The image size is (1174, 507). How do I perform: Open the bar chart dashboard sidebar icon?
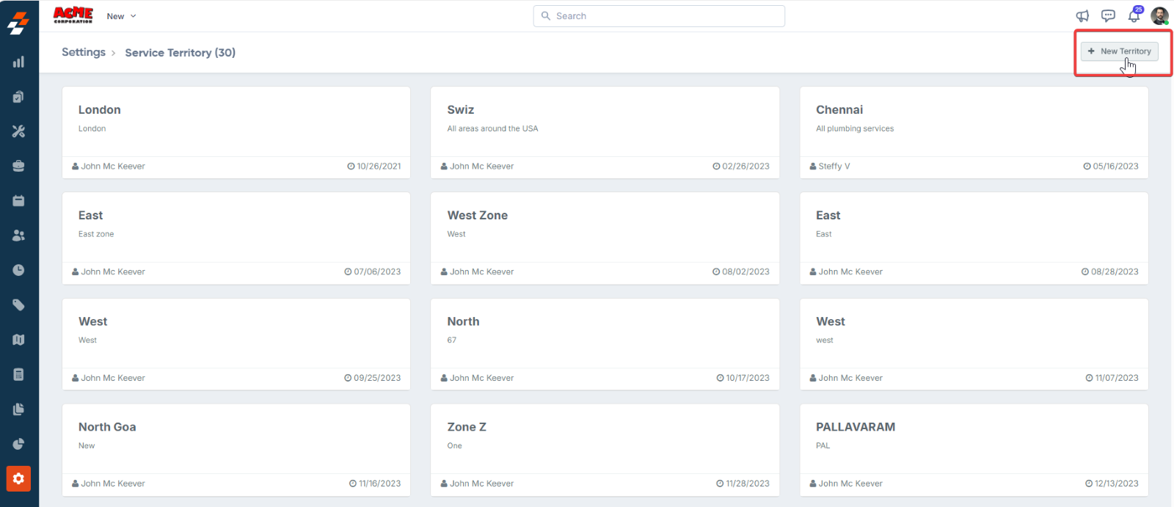pos(18,62)
